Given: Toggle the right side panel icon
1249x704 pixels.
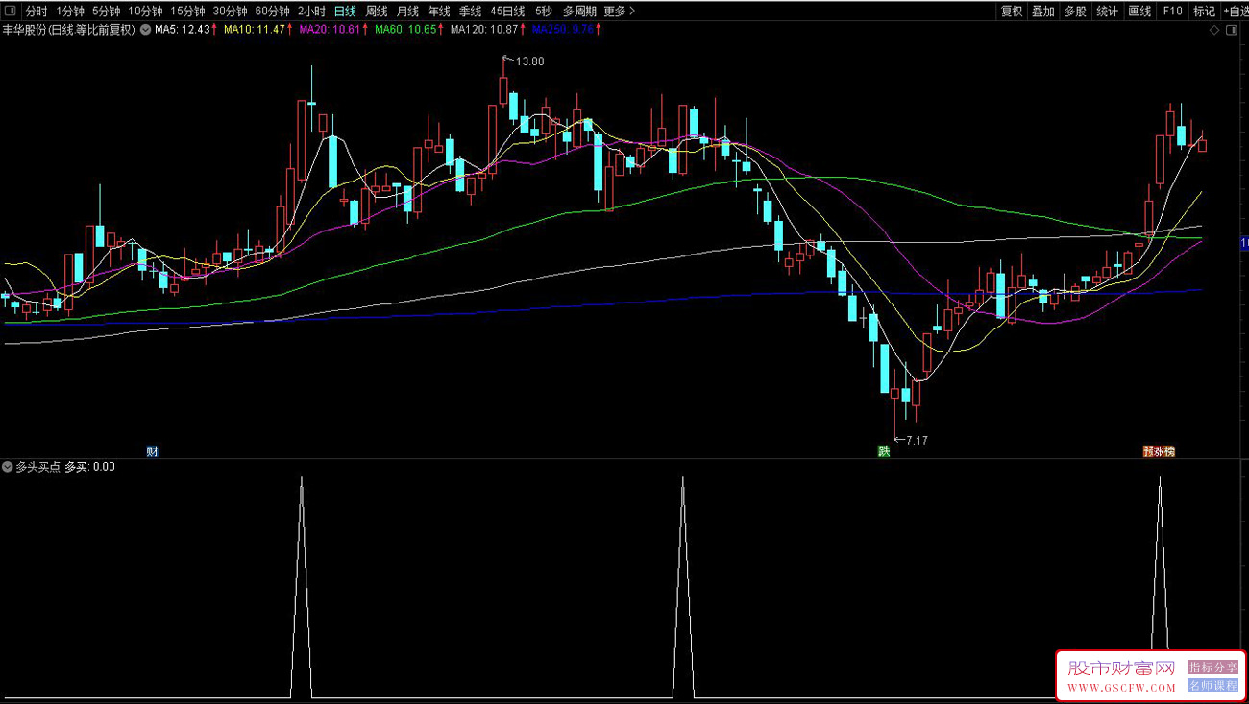Looking at the screenshot, I should click(x=1232, y=31).
